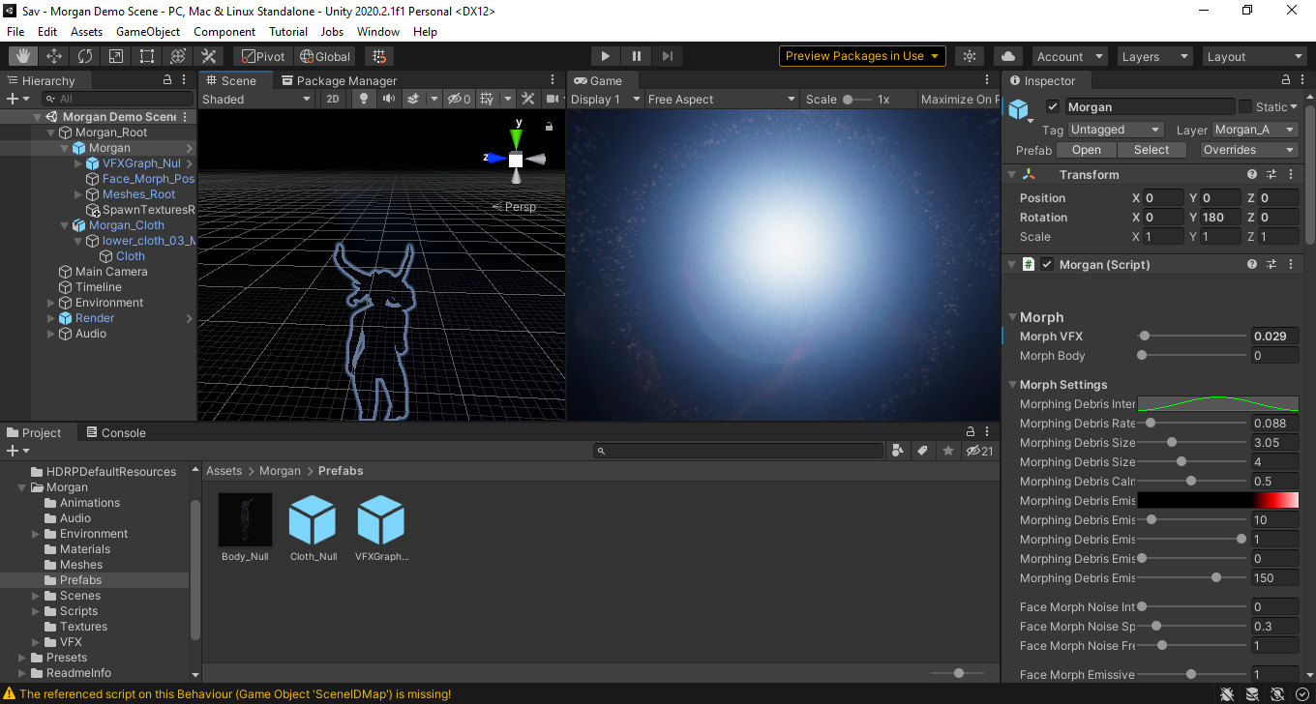Toggle Pivot handle position button
Viewport: 1316px width, 704px height.
click(x=261, y=56)
